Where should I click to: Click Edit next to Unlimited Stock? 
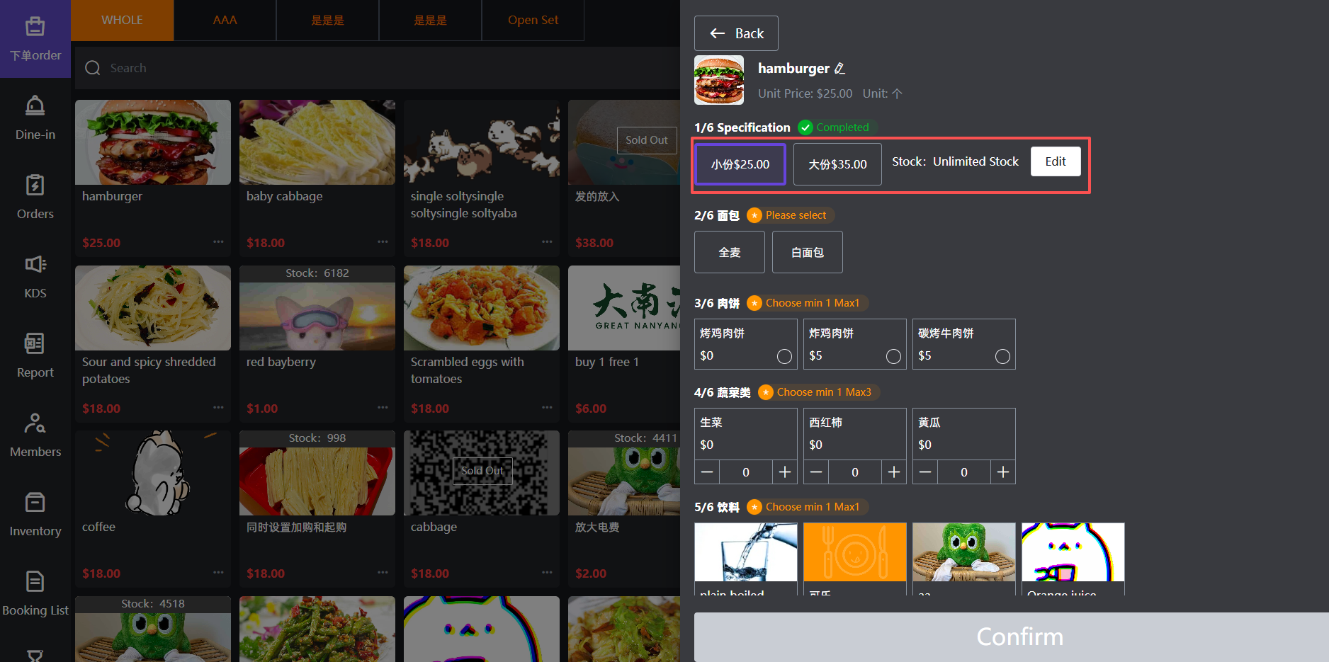pos(1055,161)
